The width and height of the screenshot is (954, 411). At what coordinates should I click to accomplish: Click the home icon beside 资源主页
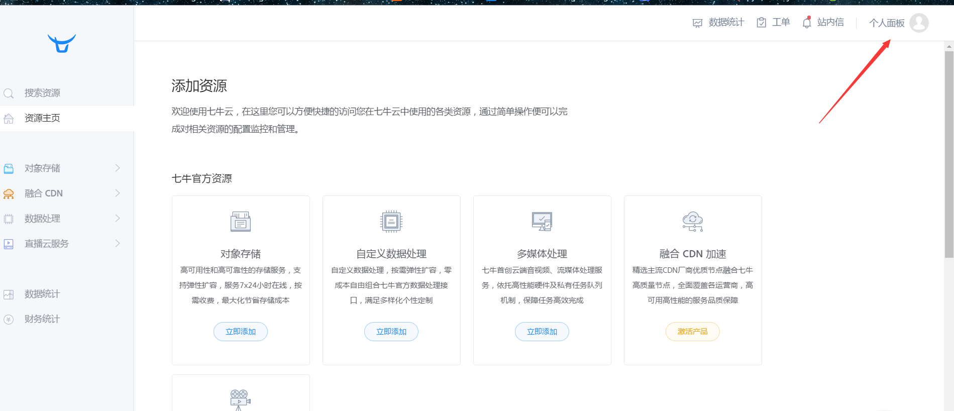click(x=9, y=119)
